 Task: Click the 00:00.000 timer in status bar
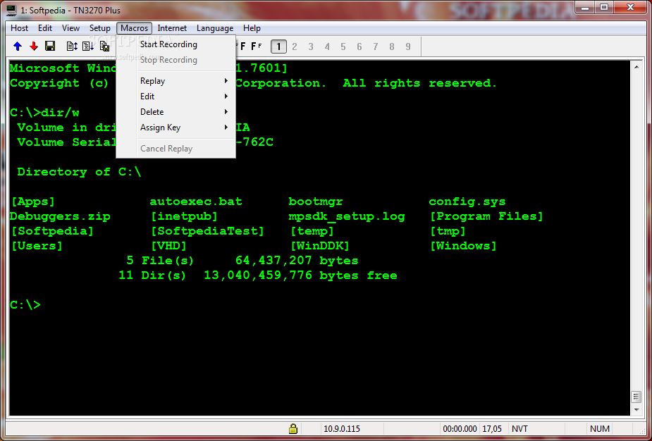[x=460, y=429]
